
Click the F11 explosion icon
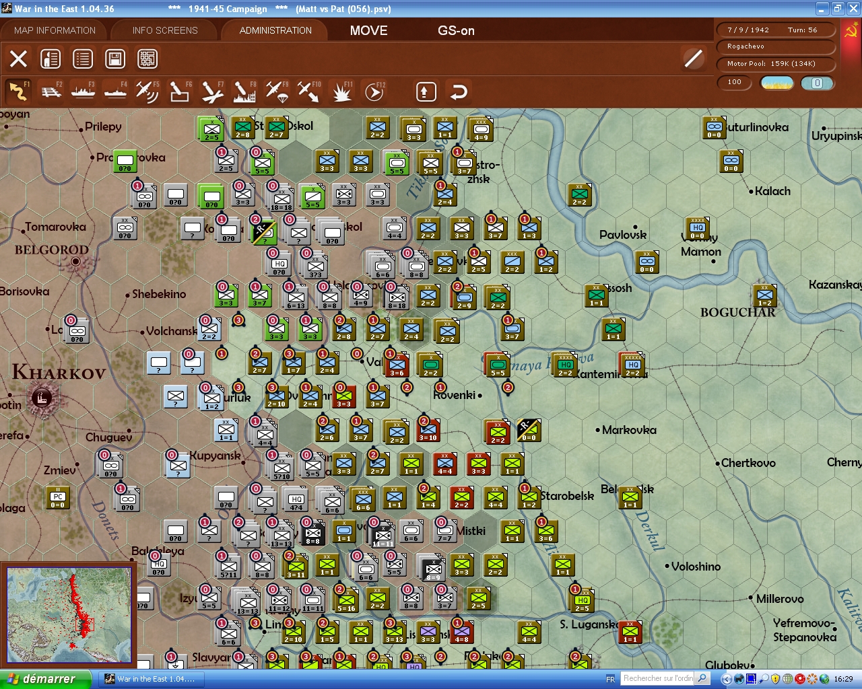click(x=341, y=92)
